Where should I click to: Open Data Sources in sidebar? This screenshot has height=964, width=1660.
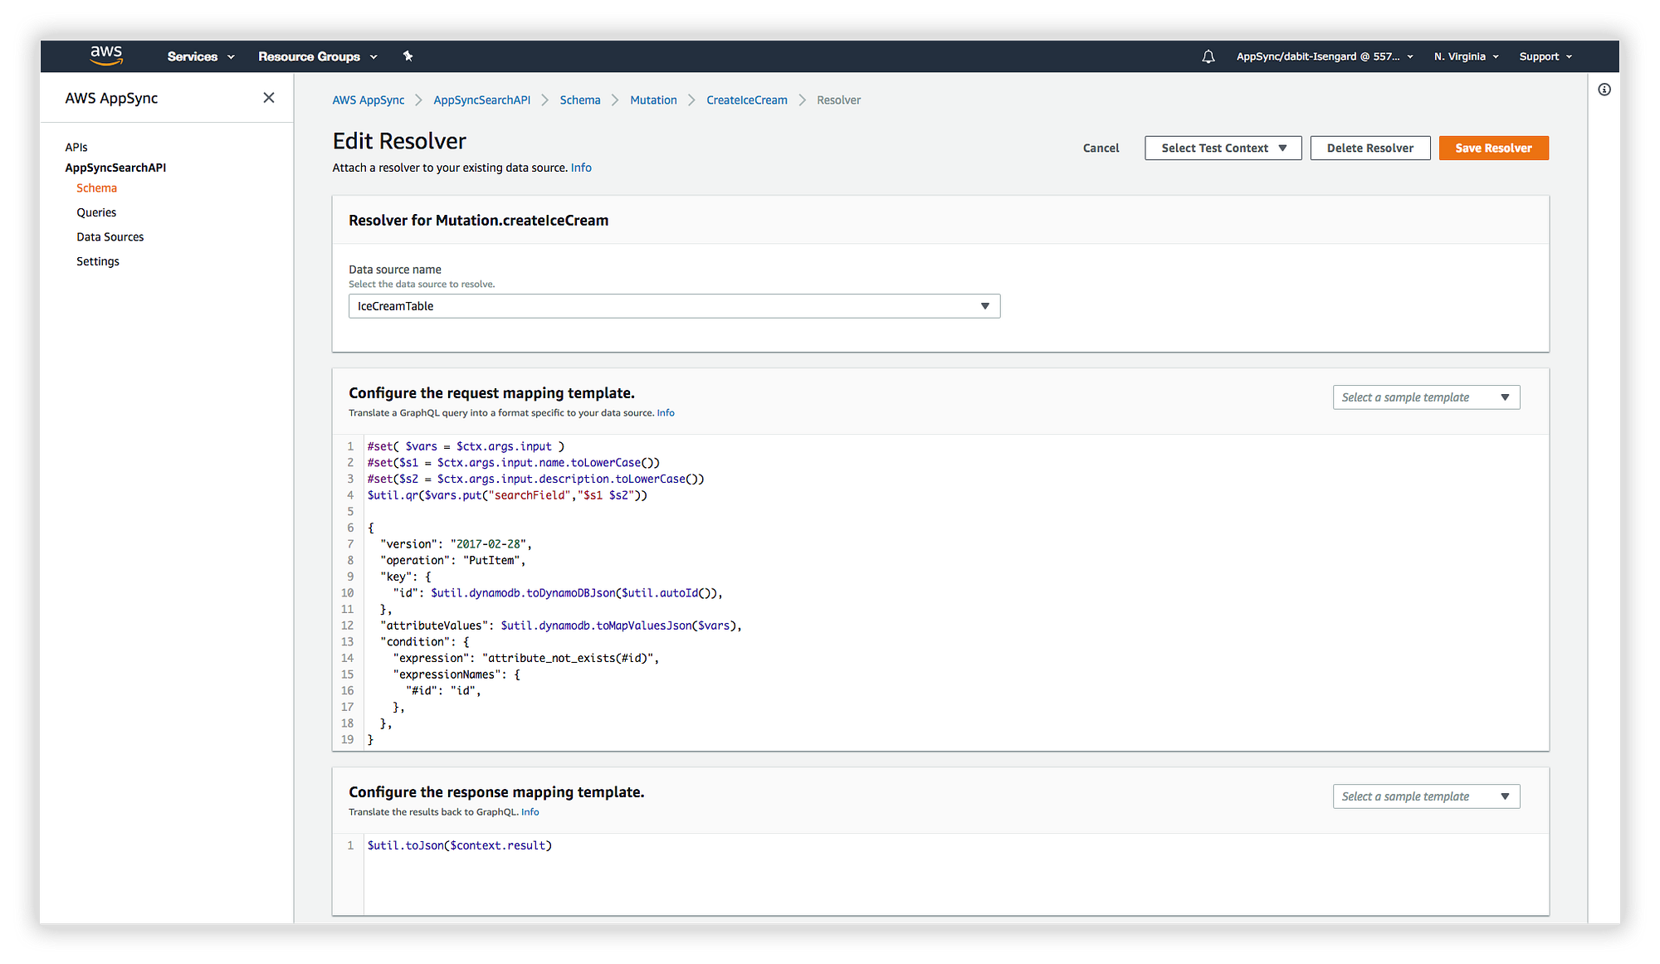click(x=110, y=237)
